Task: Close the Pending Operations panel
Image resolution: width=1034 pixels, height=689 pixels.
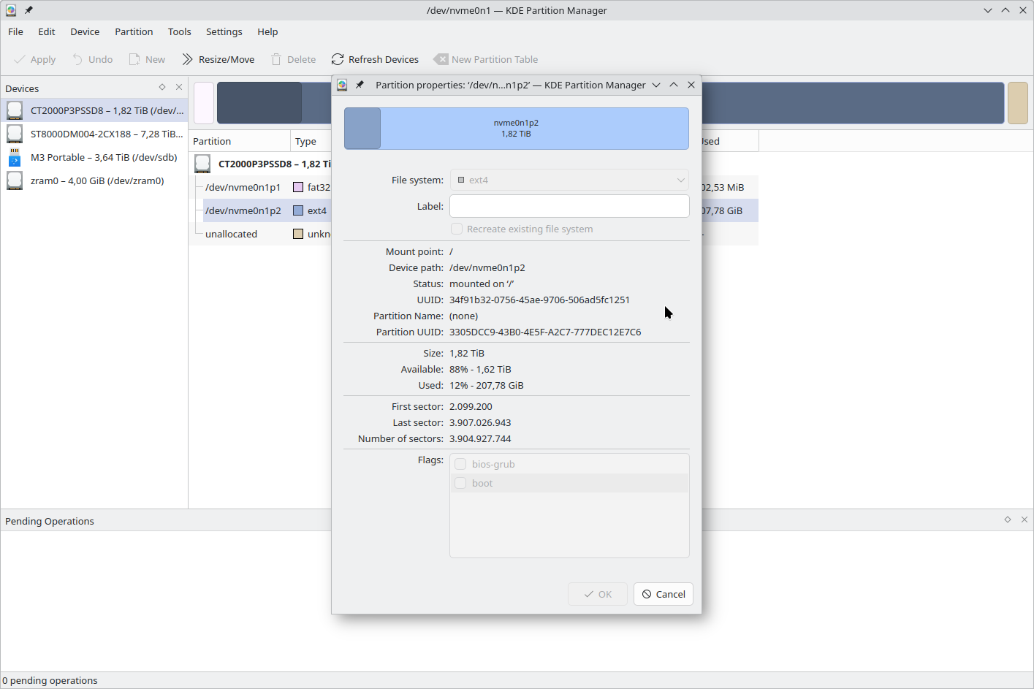Action: click(x=1024, y=519)
